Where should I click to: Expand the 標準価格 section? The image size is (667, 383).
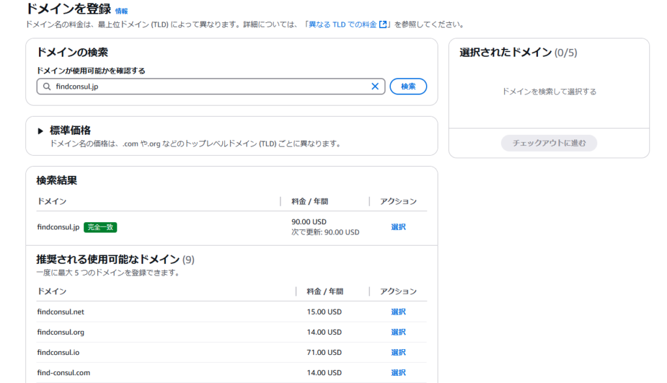[40, 131]
